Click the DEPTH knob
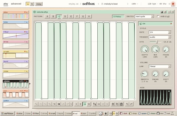Screen dimensions: 177x116 coord(145,50)
